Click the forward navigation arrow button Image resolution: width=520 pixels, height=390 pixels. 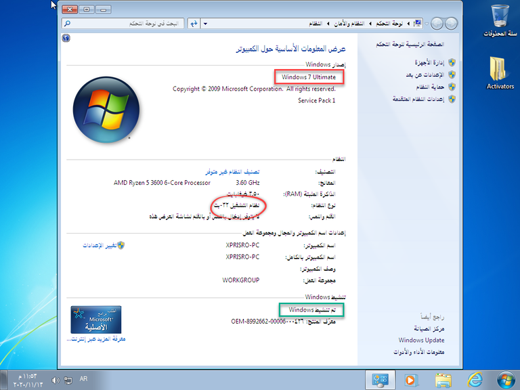pos(437,24)
